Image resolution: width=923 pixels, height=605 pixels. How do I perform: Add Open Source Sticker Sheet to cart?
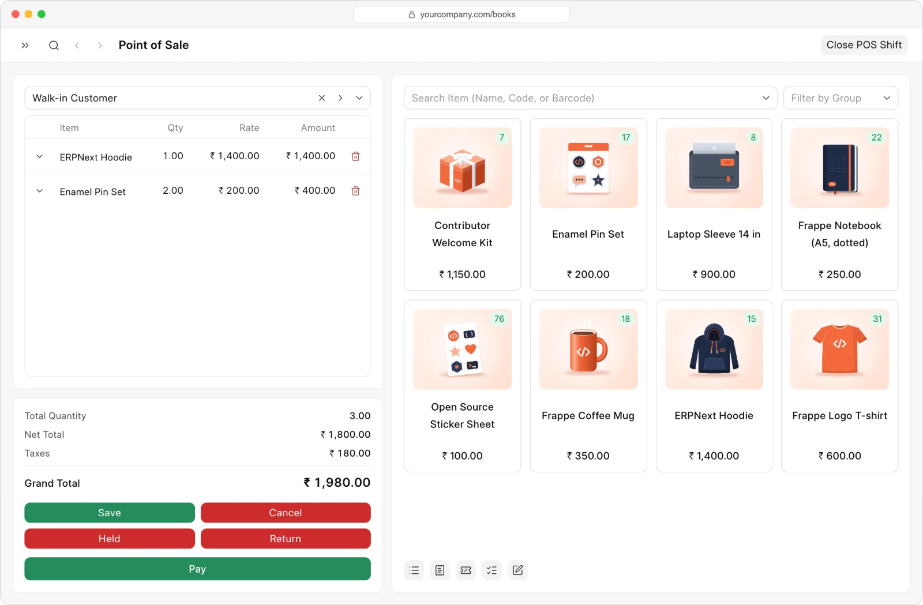point(462,386)
